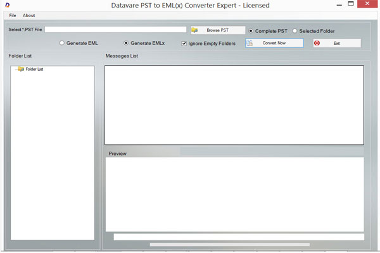Click the document icon on Convert Now
380x253 pixels.
pos(250,43)
